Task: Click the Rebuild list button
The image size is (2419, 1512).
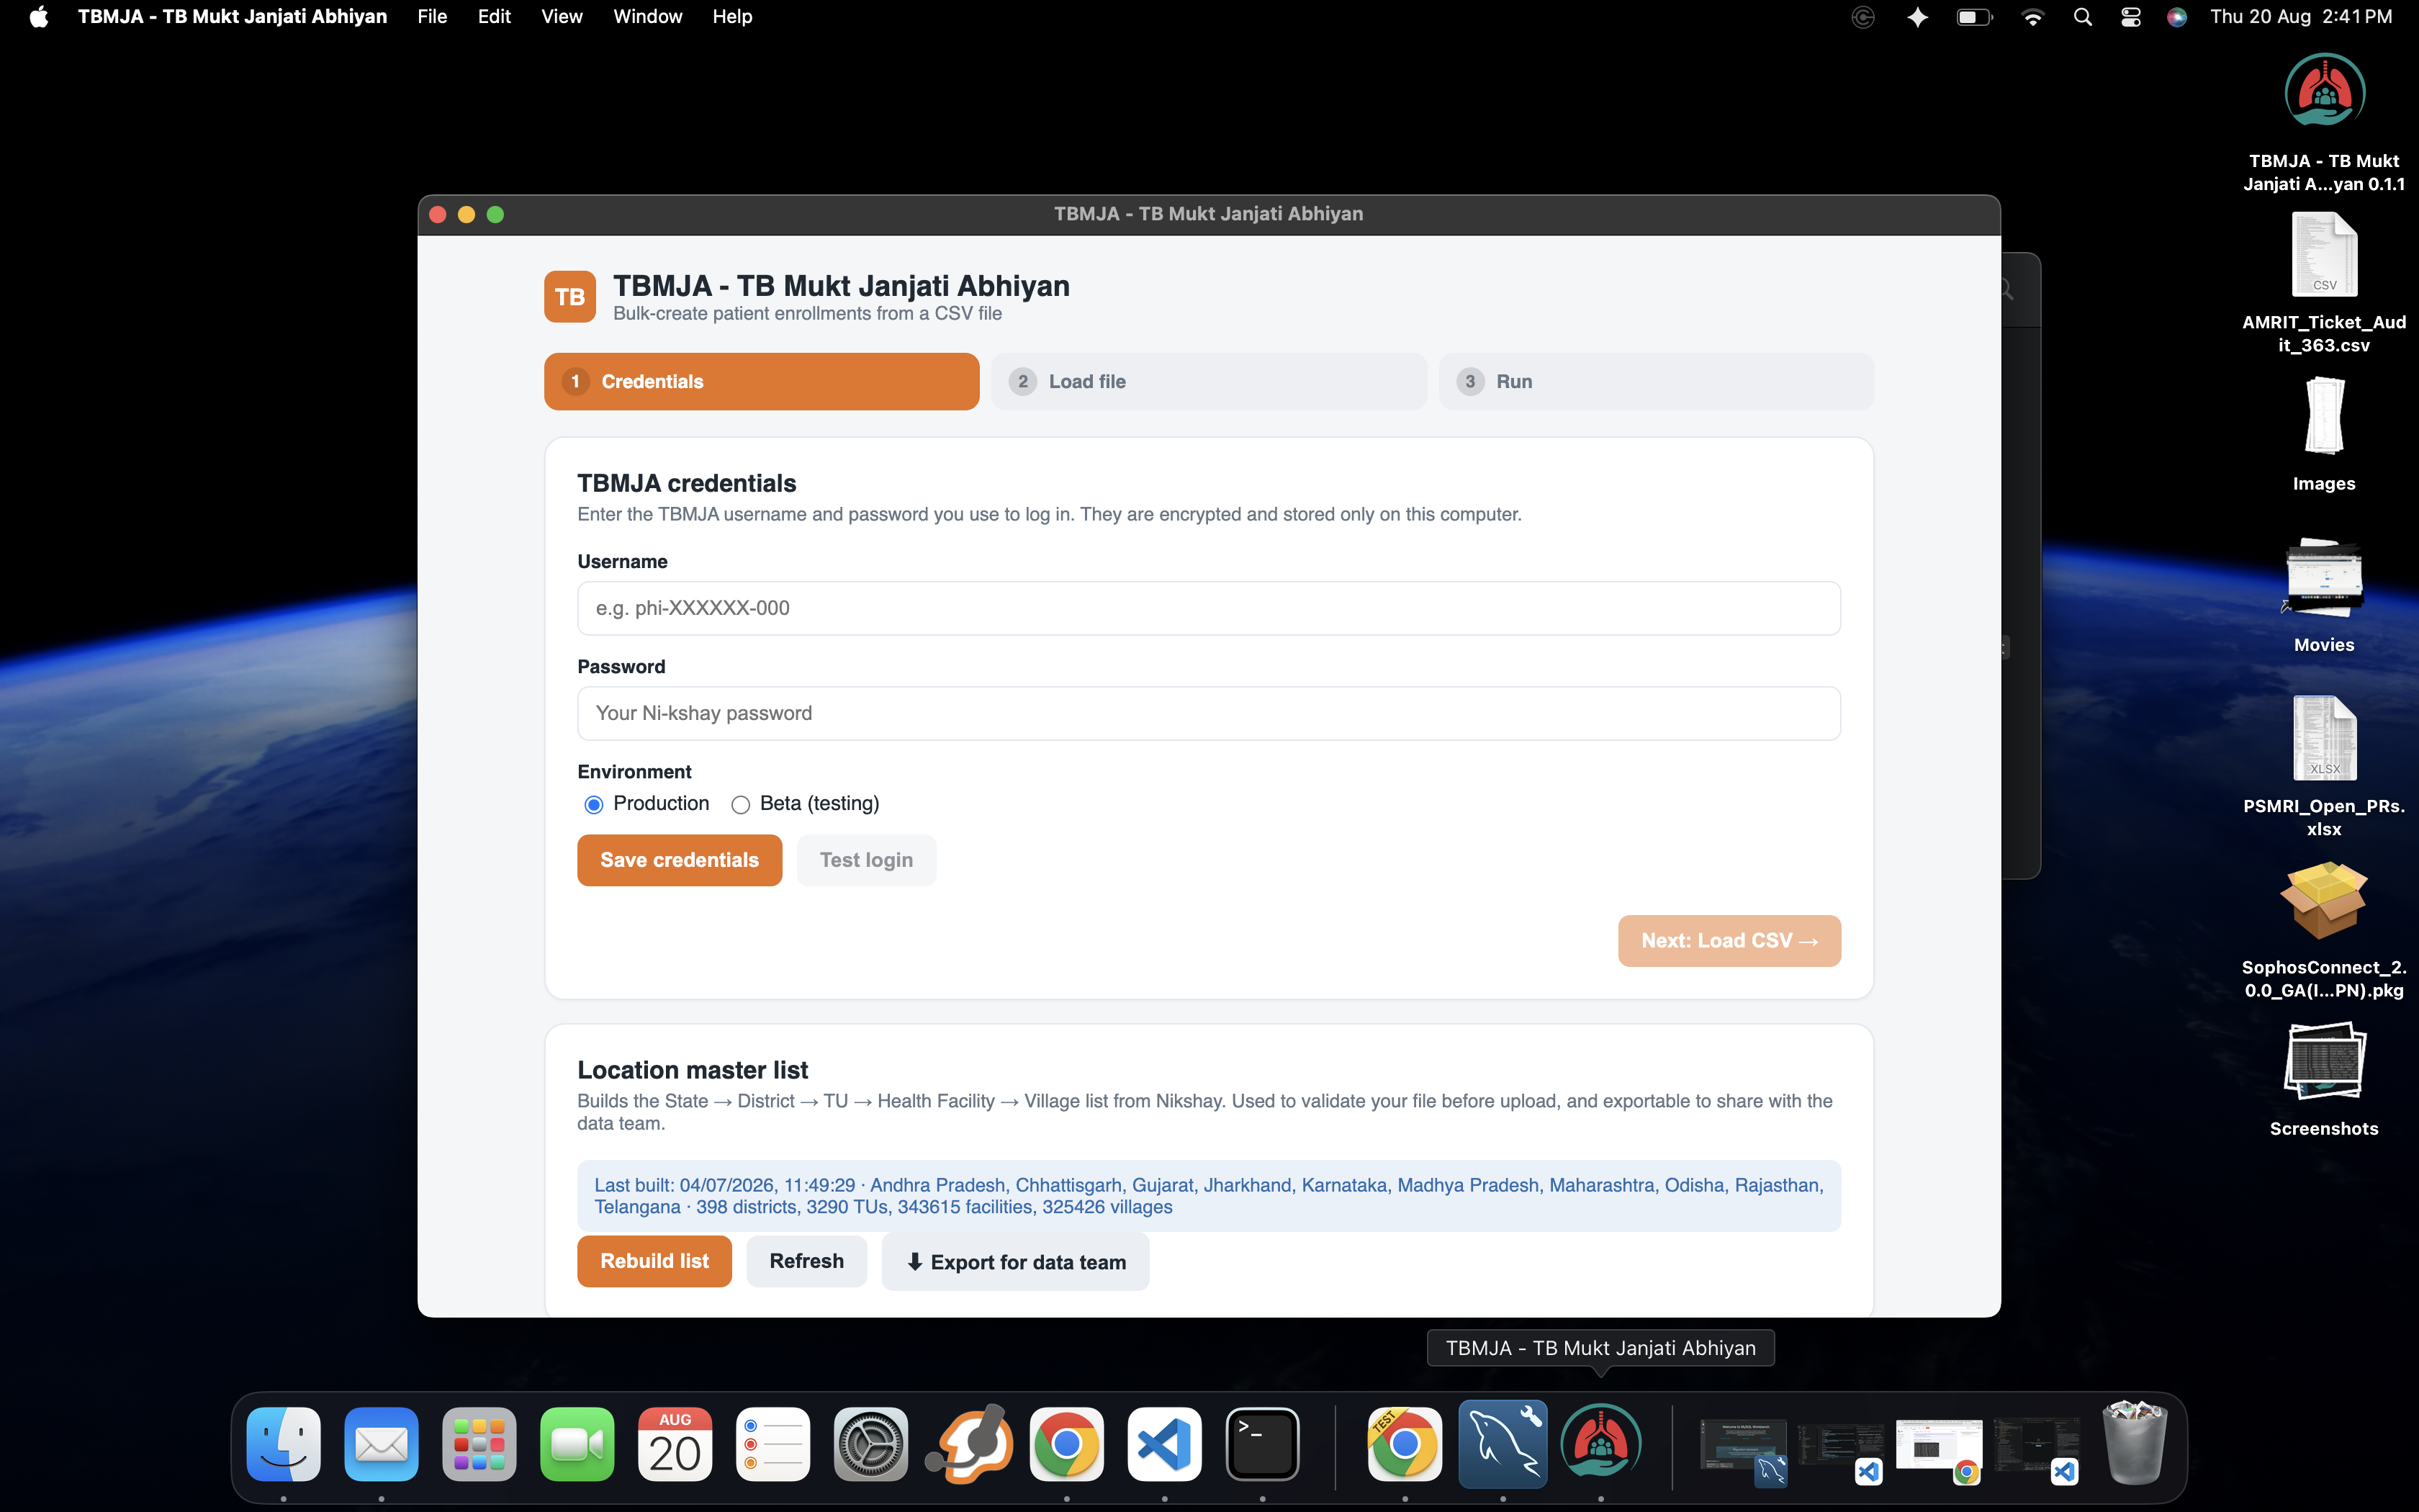Action: coord(654,1261)
